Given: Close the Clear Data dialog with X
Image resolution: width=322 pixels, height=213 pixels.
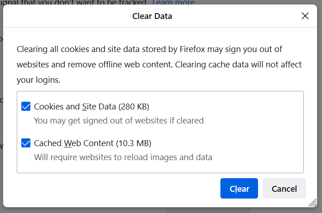Looking at the screenshot, I should coord(305,16).
